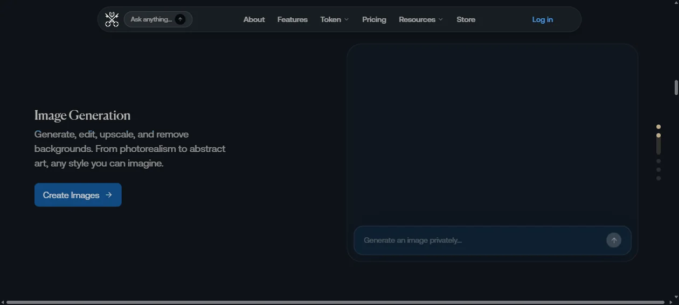
Task: Open the About page
Action: point(254,19)
